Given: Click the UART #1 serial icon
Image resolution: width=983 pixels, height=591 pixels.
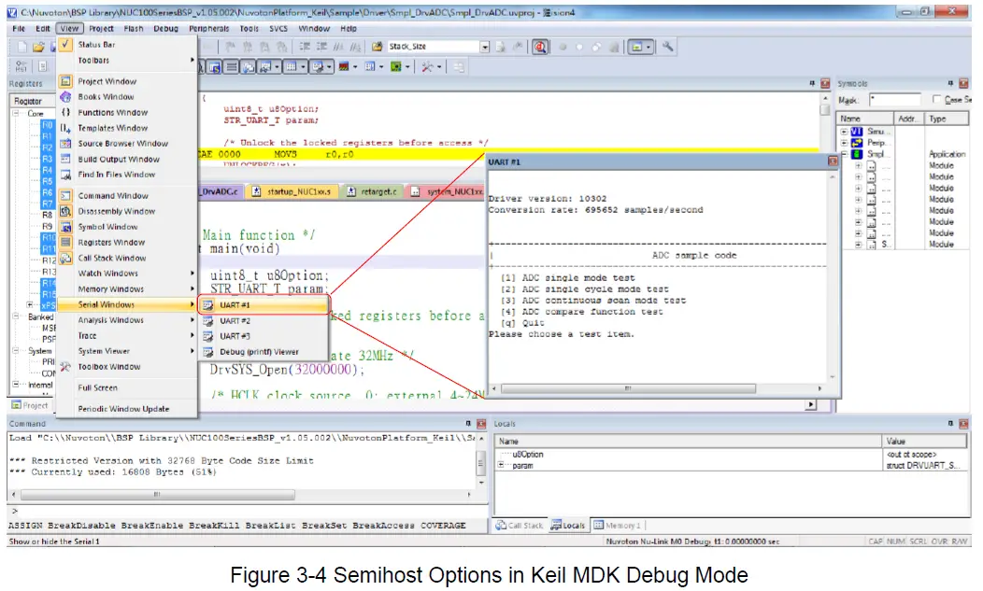Looking at the screenshot, I should point(208,305).
